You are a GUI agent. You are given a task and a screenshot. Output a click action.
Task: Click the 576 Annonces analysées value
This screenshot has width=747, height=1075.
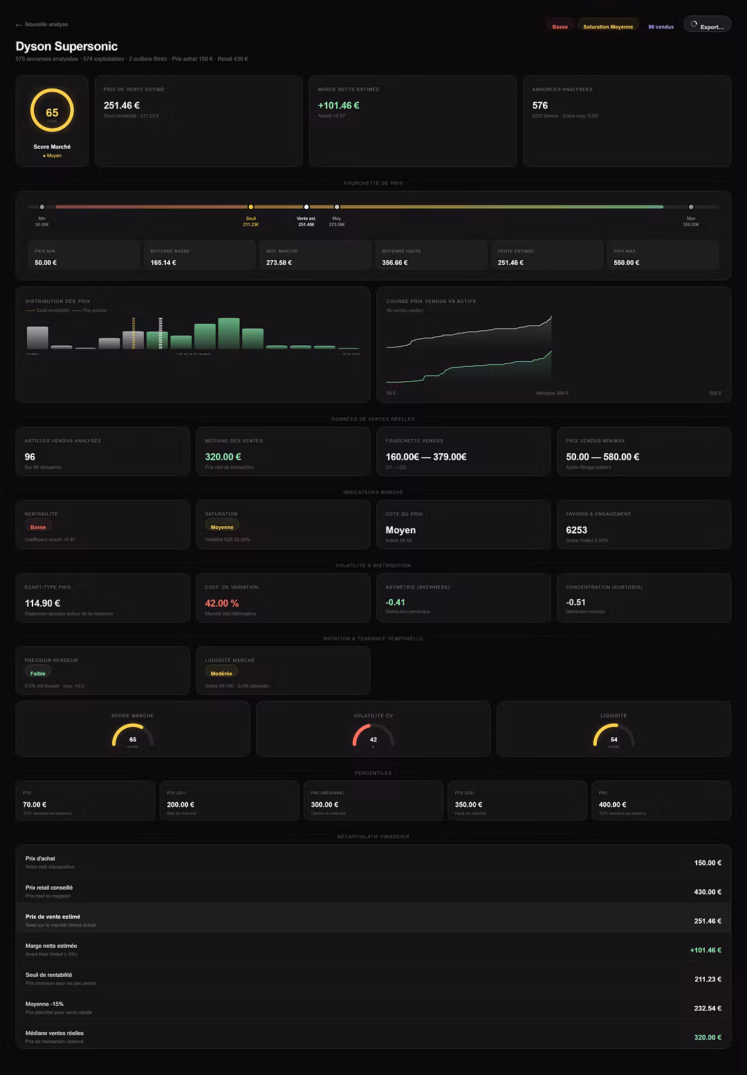(540, 106)
